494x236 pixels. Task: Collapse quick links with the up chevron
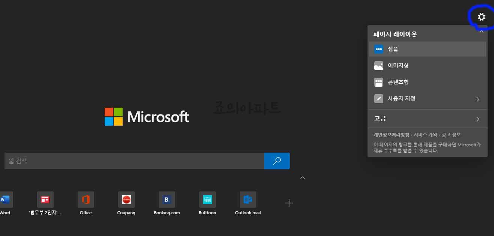[303, 177]
